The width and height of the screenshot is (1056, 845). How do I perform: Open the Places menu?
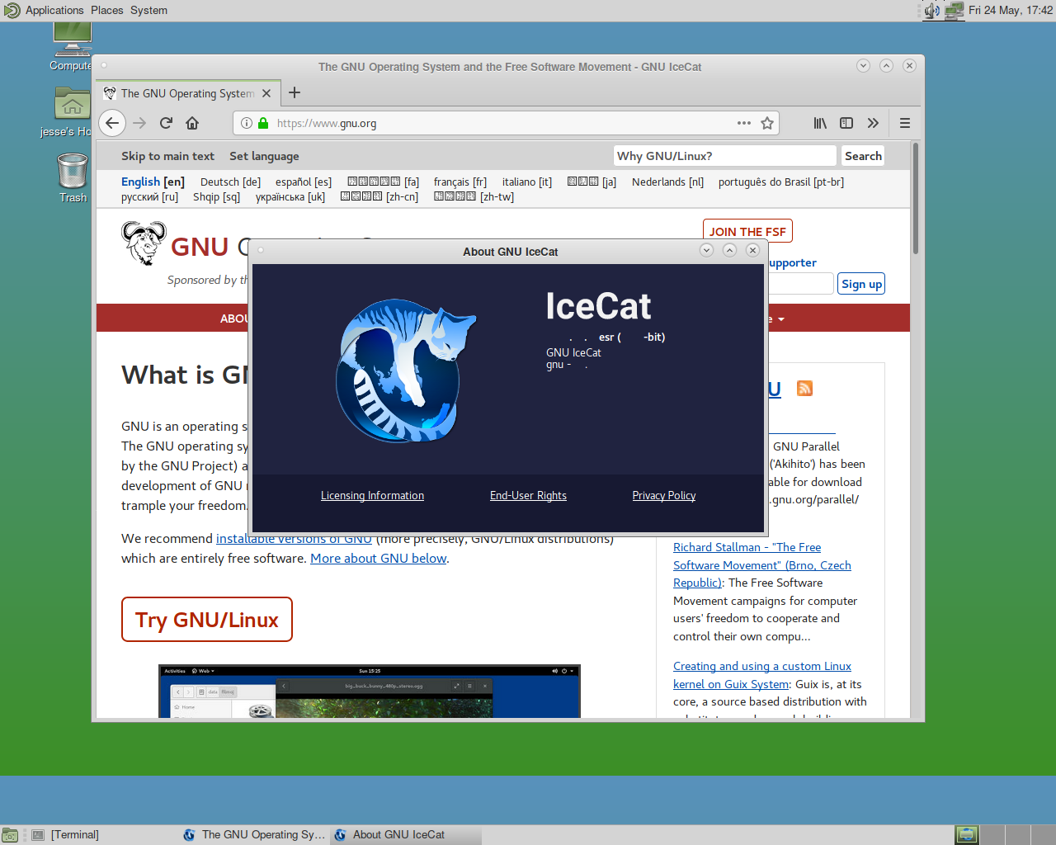pyautogui.click(x=107, y=10)
